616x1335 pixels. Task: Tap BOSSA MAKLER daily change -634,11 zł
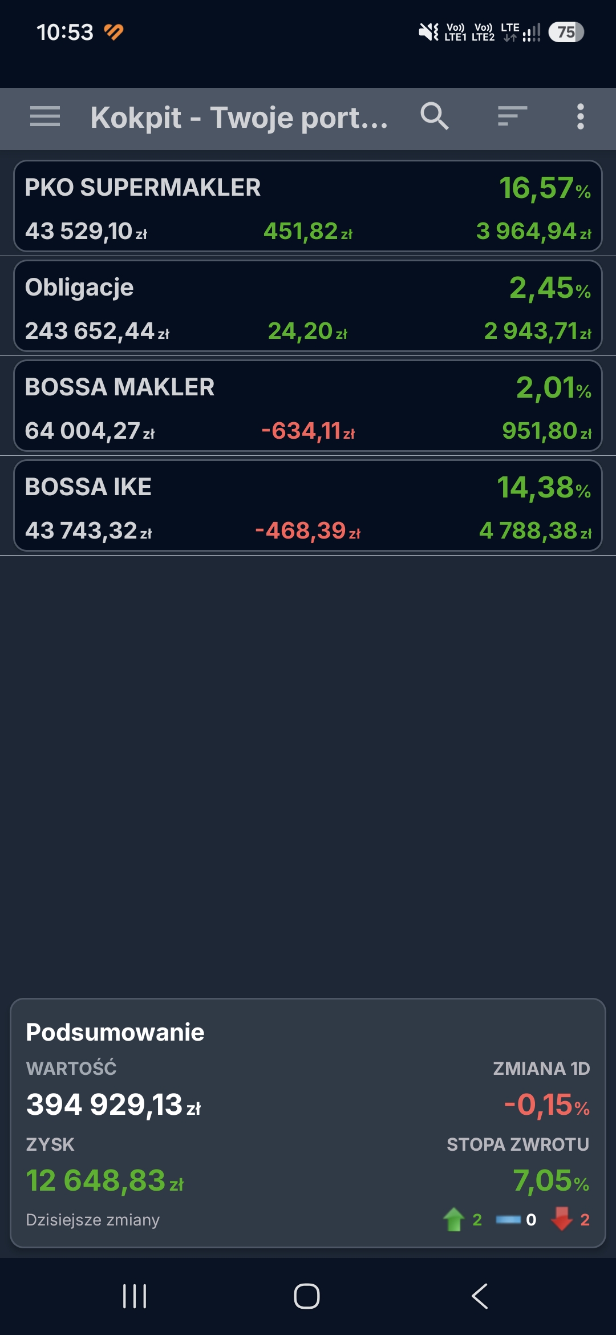[x=308, y=431]
